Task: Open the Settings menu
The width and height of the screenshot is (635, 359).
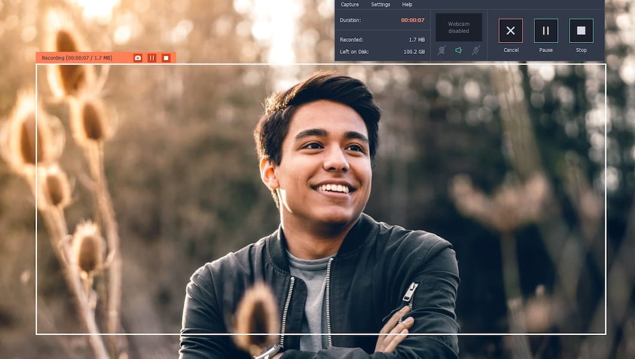Action: 381,4
